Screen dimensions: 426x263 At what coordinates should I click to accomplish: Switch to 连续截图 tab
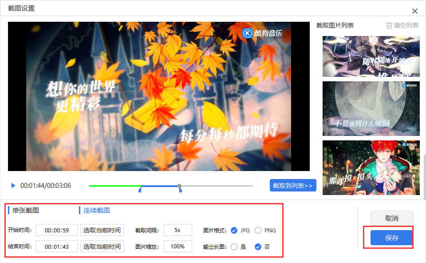(97, 210)
